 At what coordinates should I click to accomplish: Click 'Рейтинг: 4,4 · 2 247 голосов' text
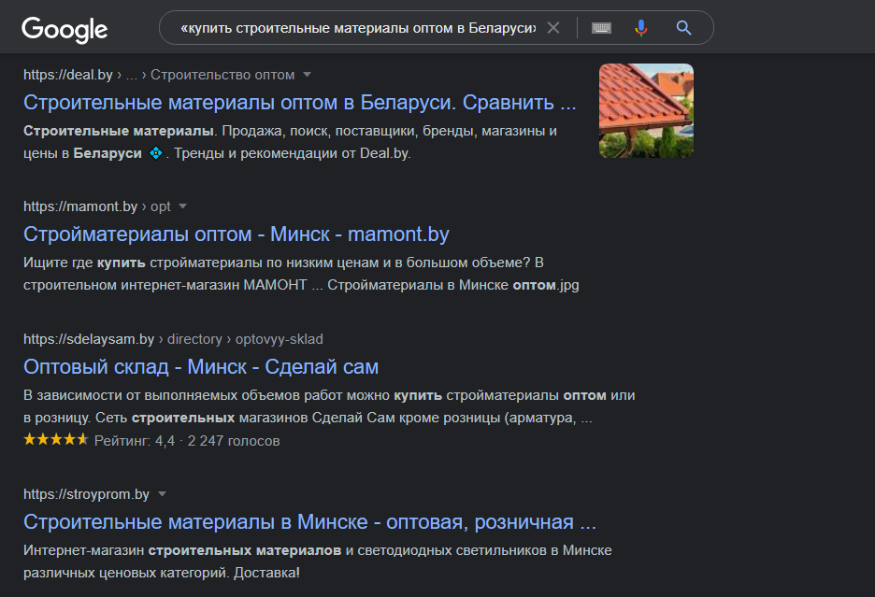tap(187, 441)
